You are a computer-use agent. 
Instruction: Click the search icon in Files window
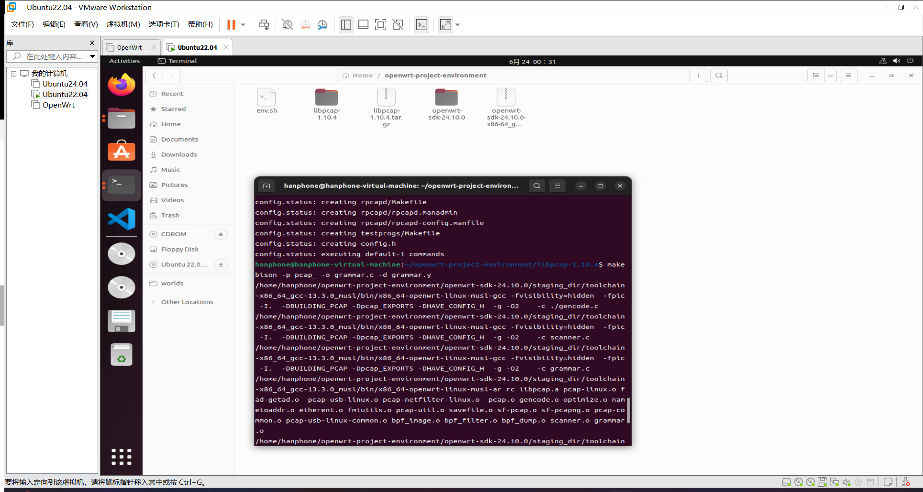719,76
